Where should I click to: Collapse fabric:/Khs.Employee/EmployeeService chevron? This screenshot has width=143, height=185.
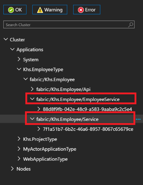[32, 99]
